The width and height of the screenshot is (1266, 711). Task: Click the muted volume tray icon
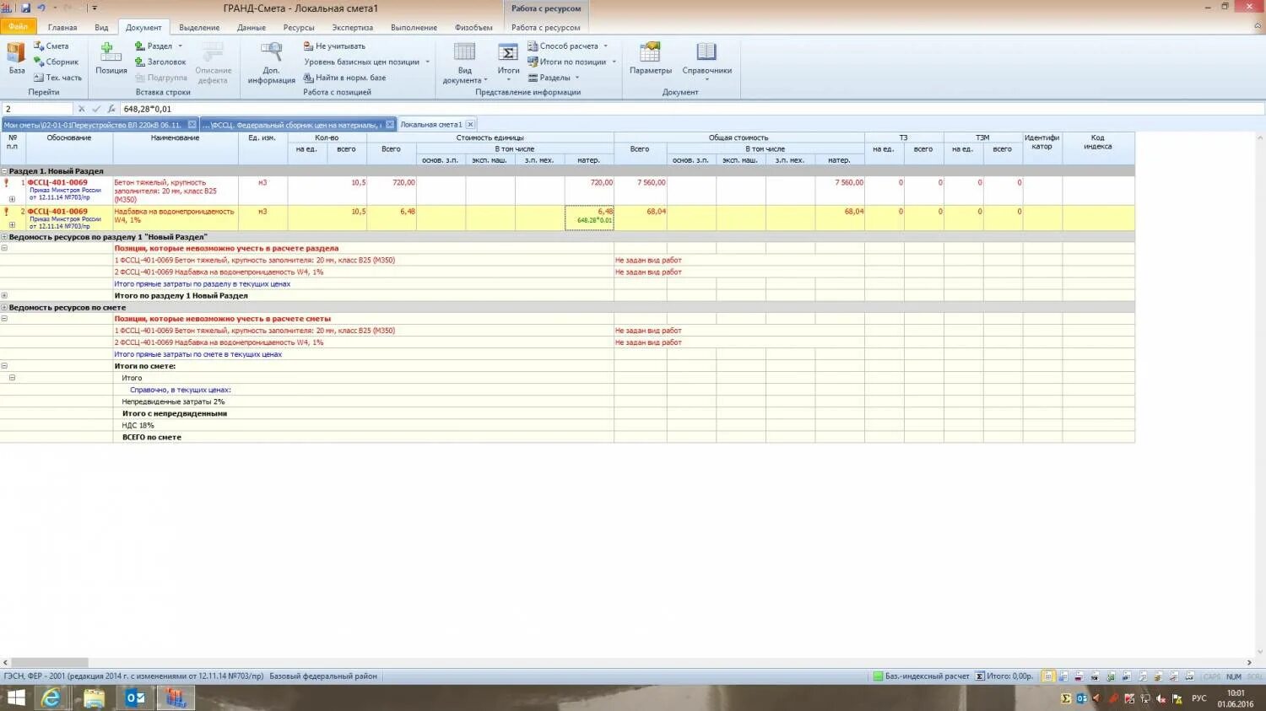(1161, 699)
